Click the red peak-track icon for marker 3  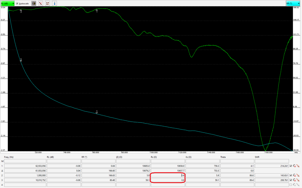pyautogui.click(x=298, y=180)
